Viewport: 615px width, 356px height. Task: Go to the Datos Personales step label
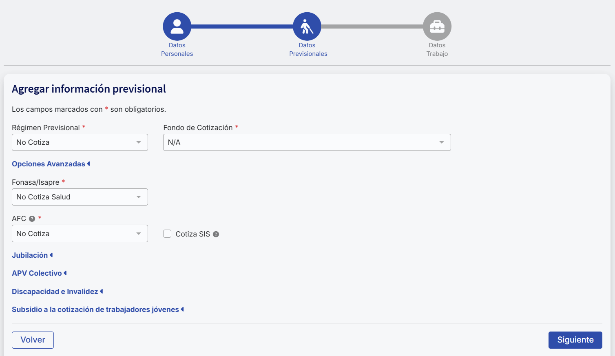pyautogui.click(x=177, y=50)
